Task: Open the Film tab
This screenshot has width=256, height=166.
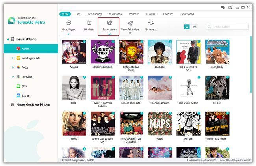Action: coord(78,14)
